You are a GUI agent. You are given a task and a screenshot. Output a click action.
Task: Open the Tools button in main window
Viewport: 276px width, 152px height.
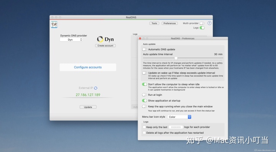coord(154,23)
